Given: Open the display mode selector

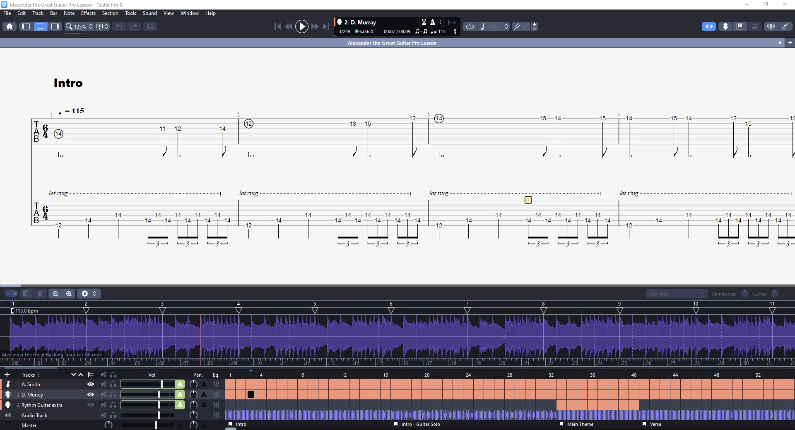Looking at the screenshot, I should tap(102, 26).
